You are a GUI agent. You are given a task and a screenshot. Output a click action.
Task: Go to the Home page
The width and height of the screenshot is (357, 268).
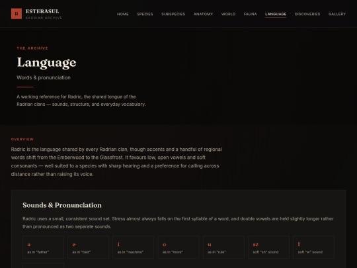pyautogui.click(x=123, y=14)
